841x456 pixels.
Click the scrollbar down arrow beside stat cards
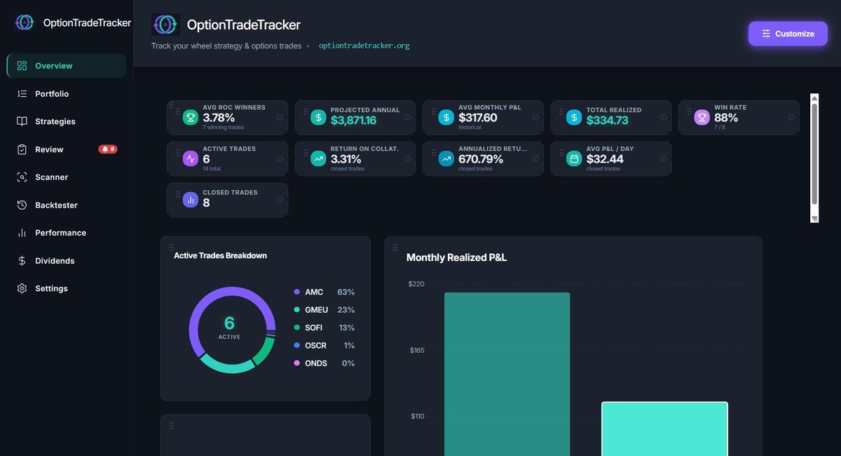(x=814, y=219)
